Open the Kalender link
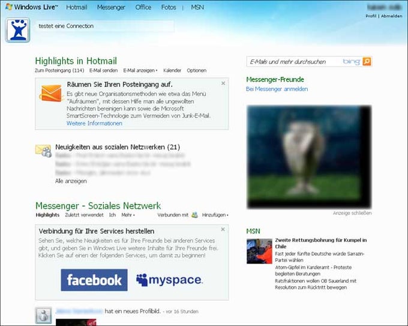 (x=172, y=70)
